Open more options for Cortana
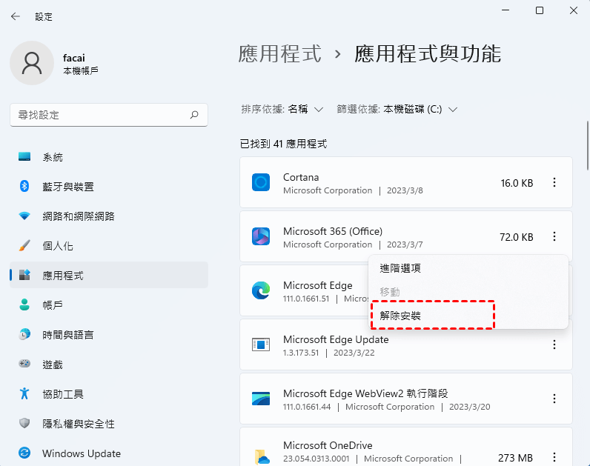The width and height of the screenshot is (590, 466). tap(554, 182)
